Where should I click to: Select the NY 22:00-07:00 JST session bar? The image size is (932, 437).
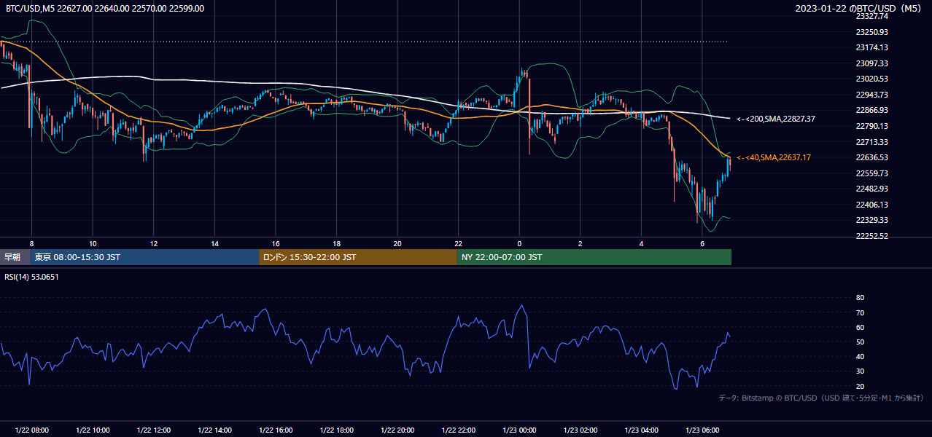(594, 257)
